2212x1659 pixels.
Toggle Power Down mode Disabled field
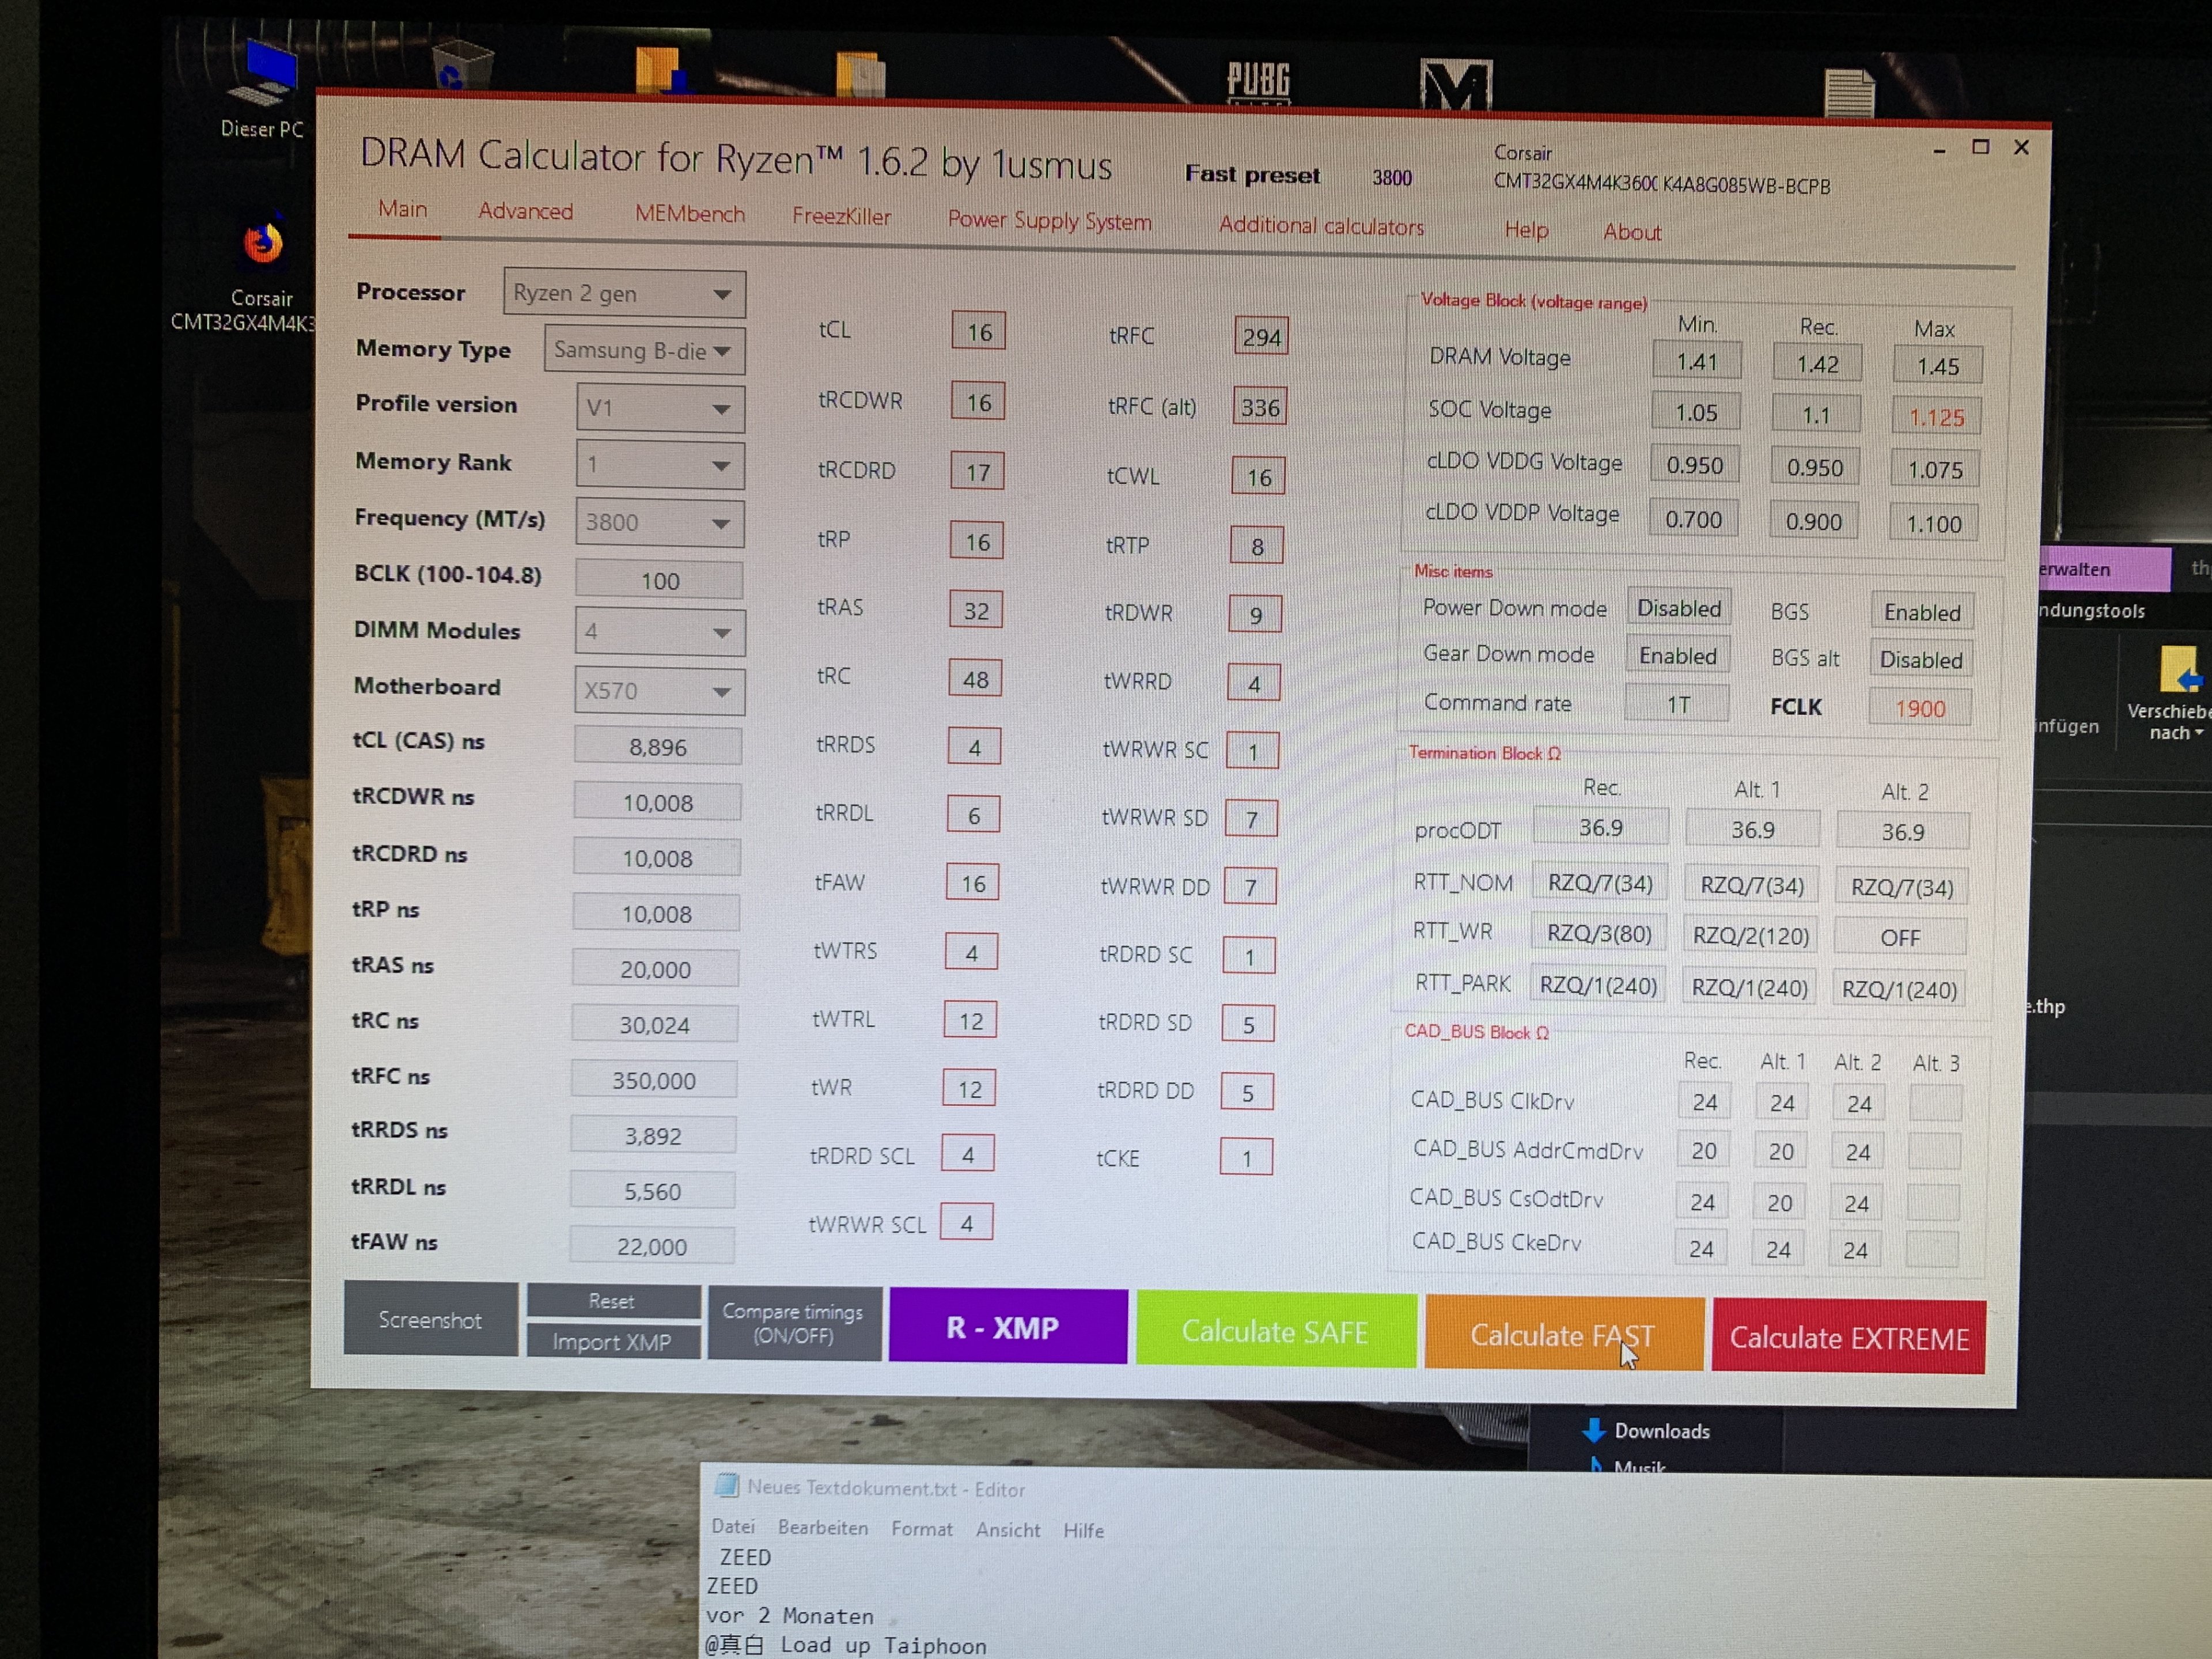[x=1679, y=608]
